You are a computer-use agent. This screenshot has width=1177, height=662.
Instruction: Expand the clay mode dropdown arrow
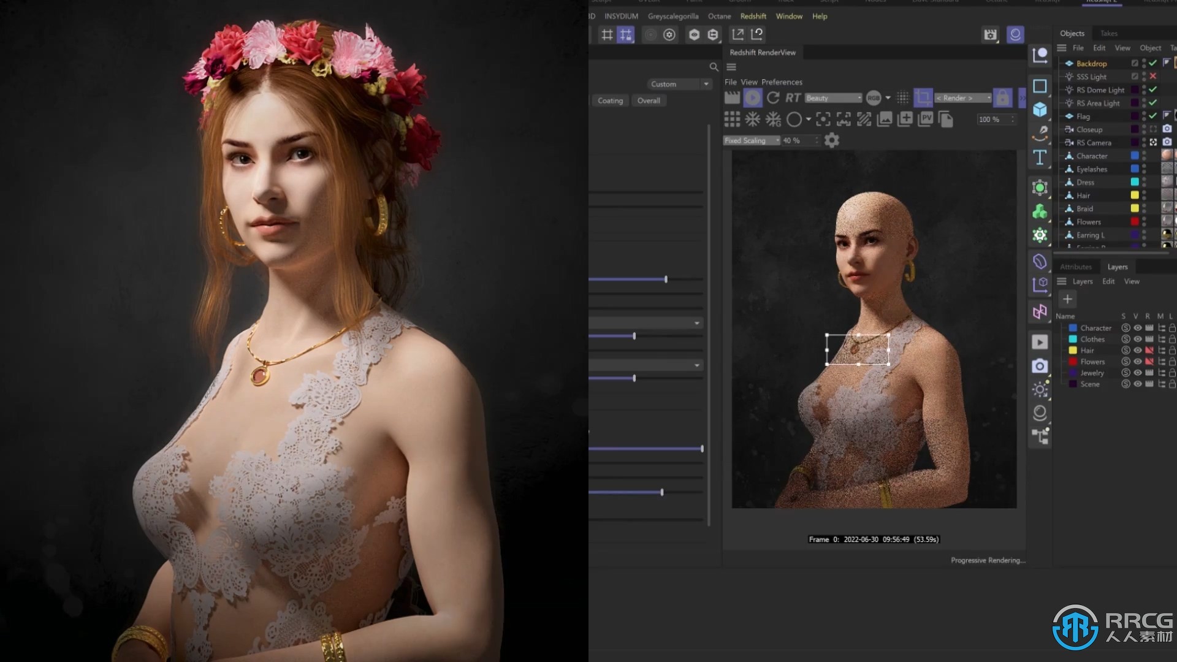[x=809, y=120]
